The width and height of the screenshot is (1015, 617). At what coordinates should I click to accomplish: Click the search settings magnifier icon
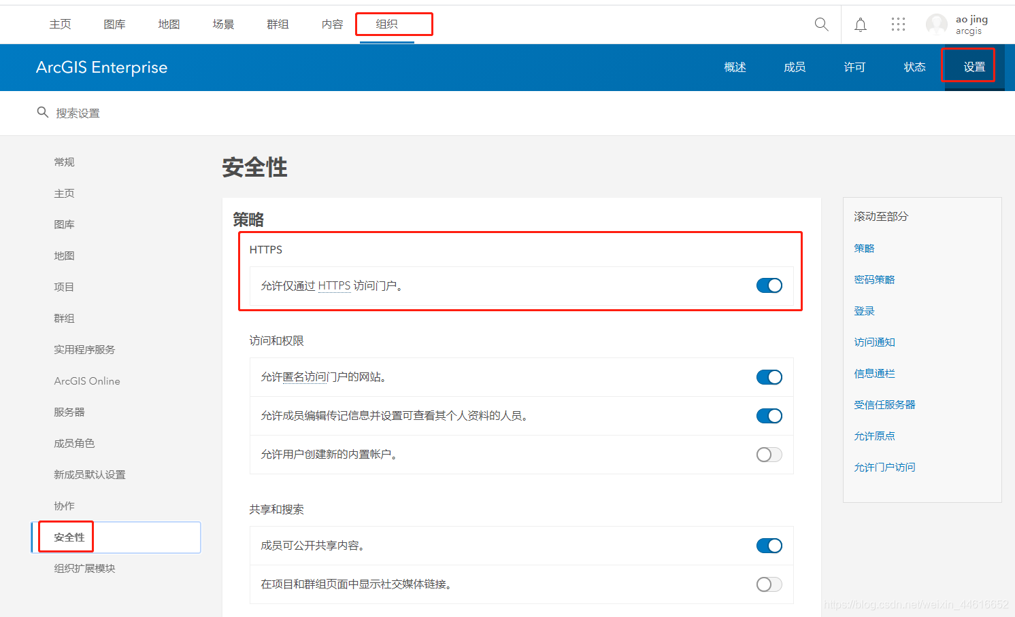click(42, 112)
